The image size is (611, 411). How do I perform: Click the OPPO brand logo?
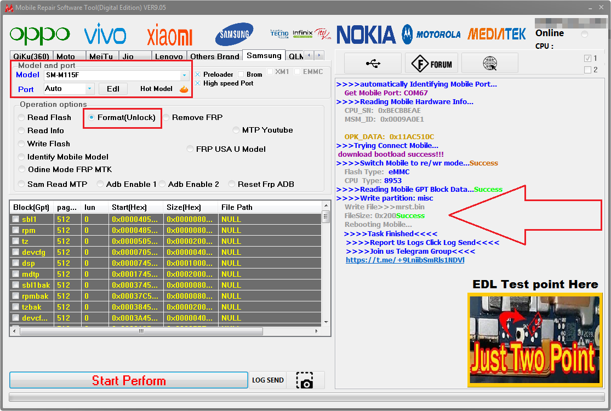tap(40, 35)
